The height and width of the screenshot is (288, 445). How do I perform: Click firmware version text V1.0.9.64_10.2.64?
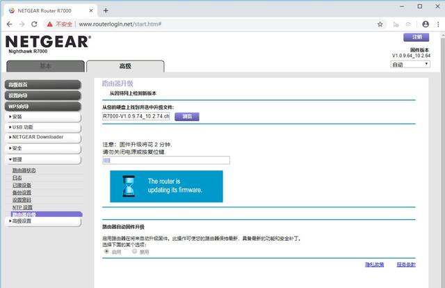tap(411, 56)
